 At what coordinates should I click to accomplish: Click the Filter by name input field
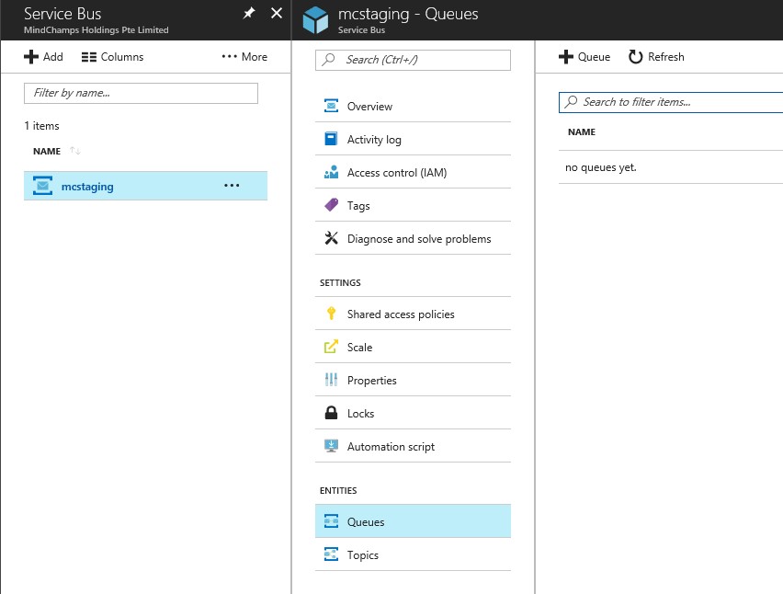(x=141, y=93)
